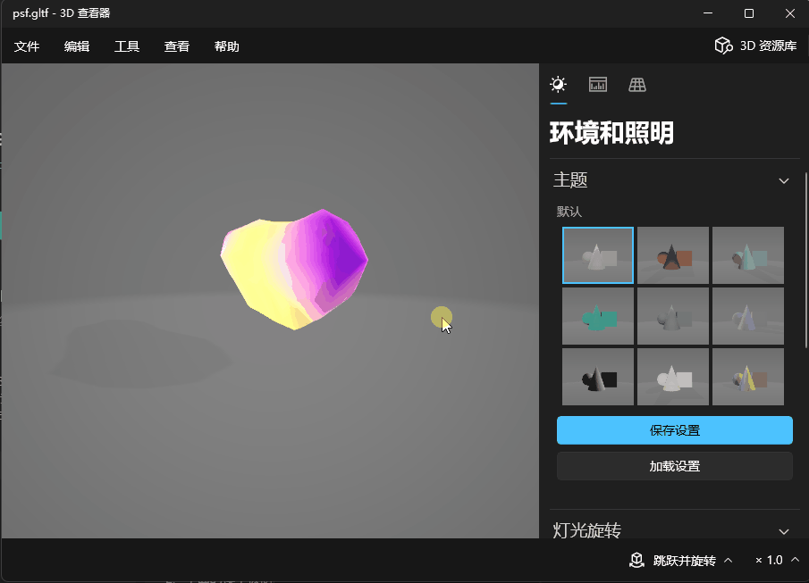Viewport: 809px width, 583px height.
Task: Select the dark gray theme in middle row center
Action: [x=673, y=316]
